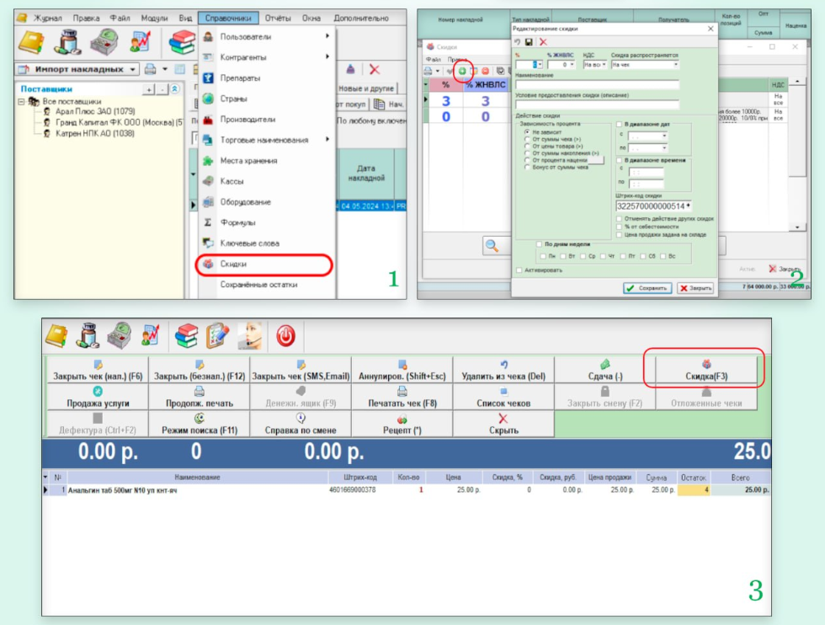
Task: Click the red power icon in bottom toolbar
Action: [x=286, y=336]
